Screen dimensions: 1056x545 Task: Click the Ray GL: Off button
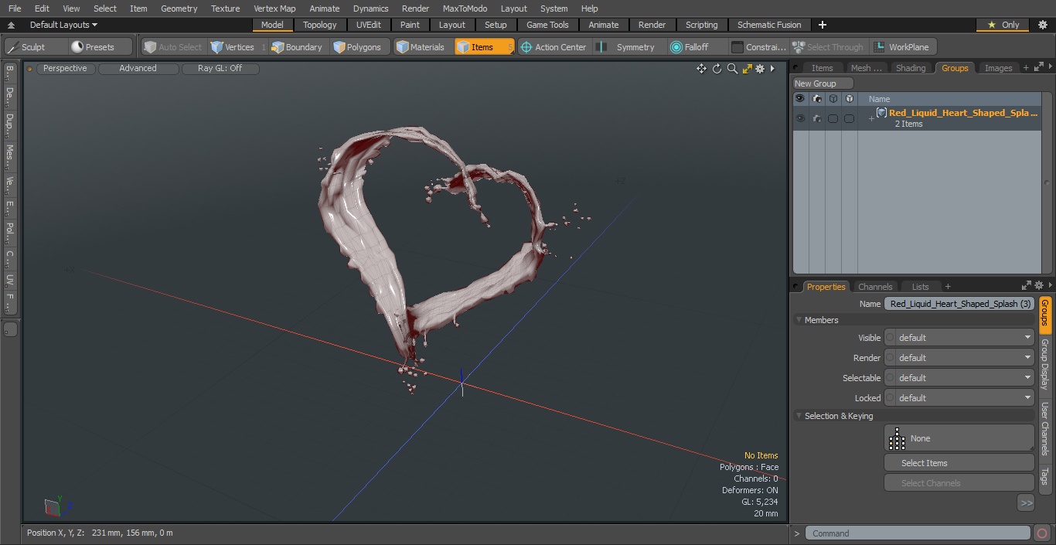coord(220,69)
